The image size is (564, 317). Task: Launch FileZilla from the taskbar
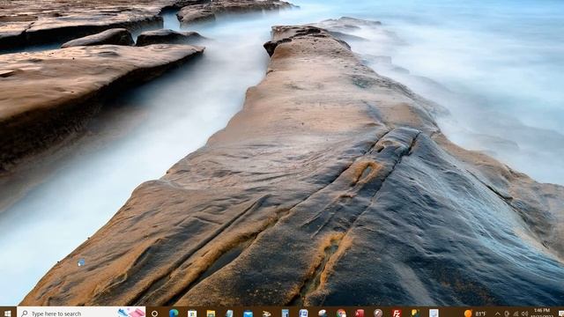point(397,313)
